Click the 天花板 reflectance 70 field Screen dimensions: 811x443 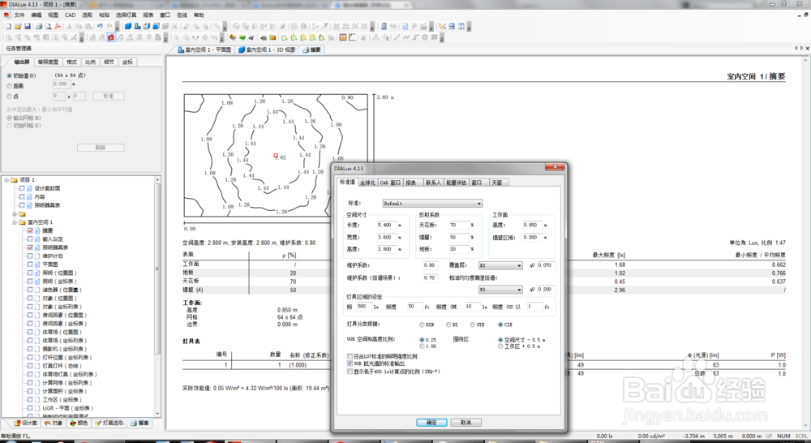click(459, 225)
